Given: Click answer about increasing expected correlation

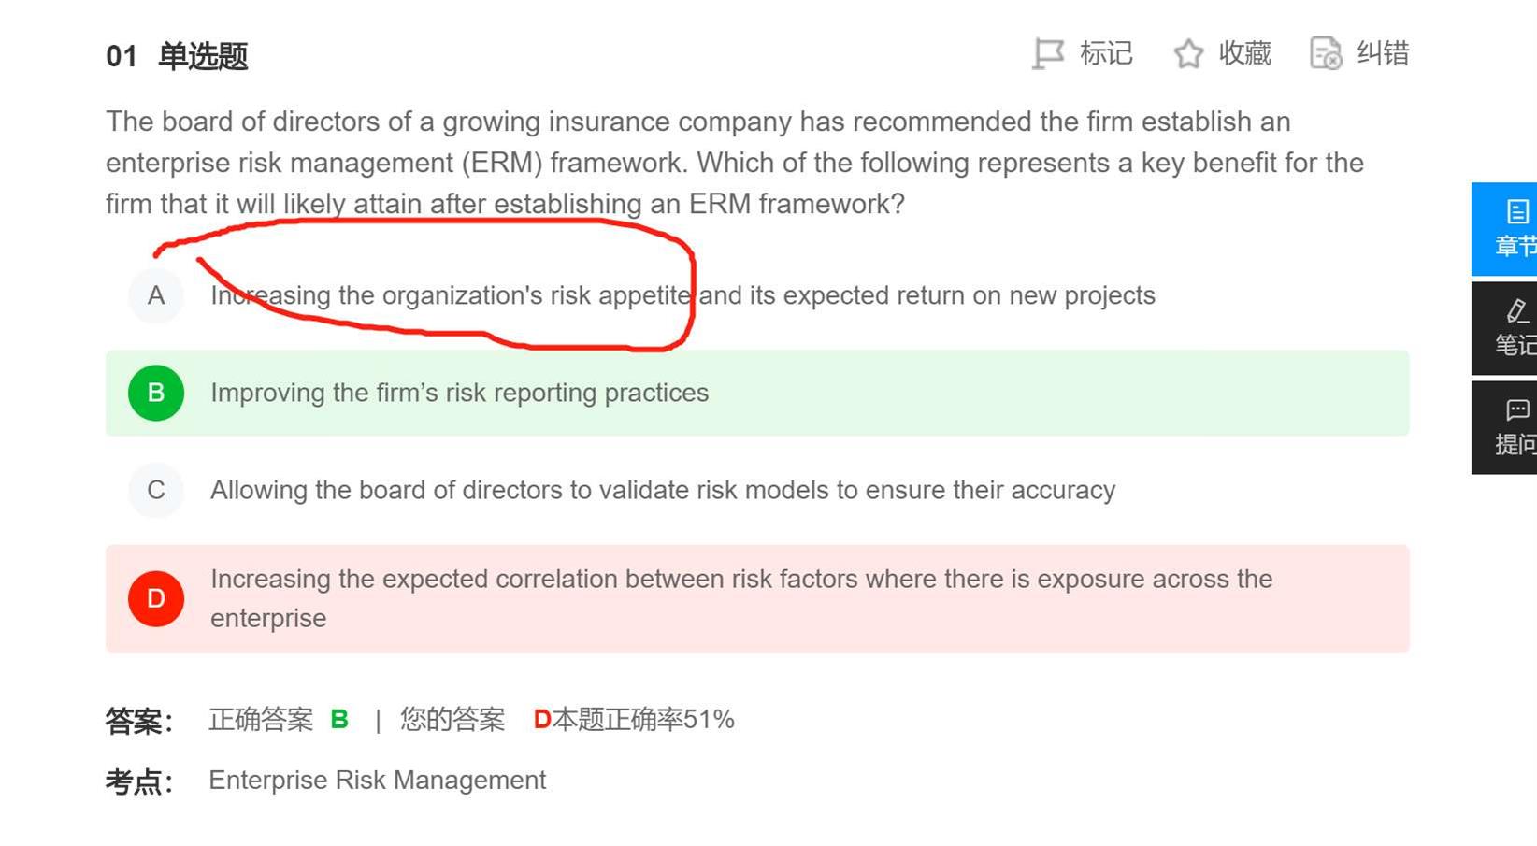Looking at the screenshot, I should click(x=741, y=598).
